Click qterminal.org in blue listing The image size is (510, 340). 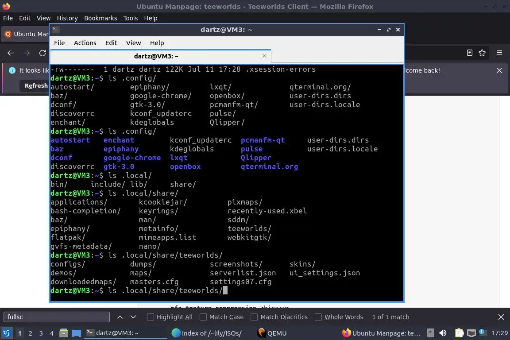pyautogui.click(x=269, y=166)
